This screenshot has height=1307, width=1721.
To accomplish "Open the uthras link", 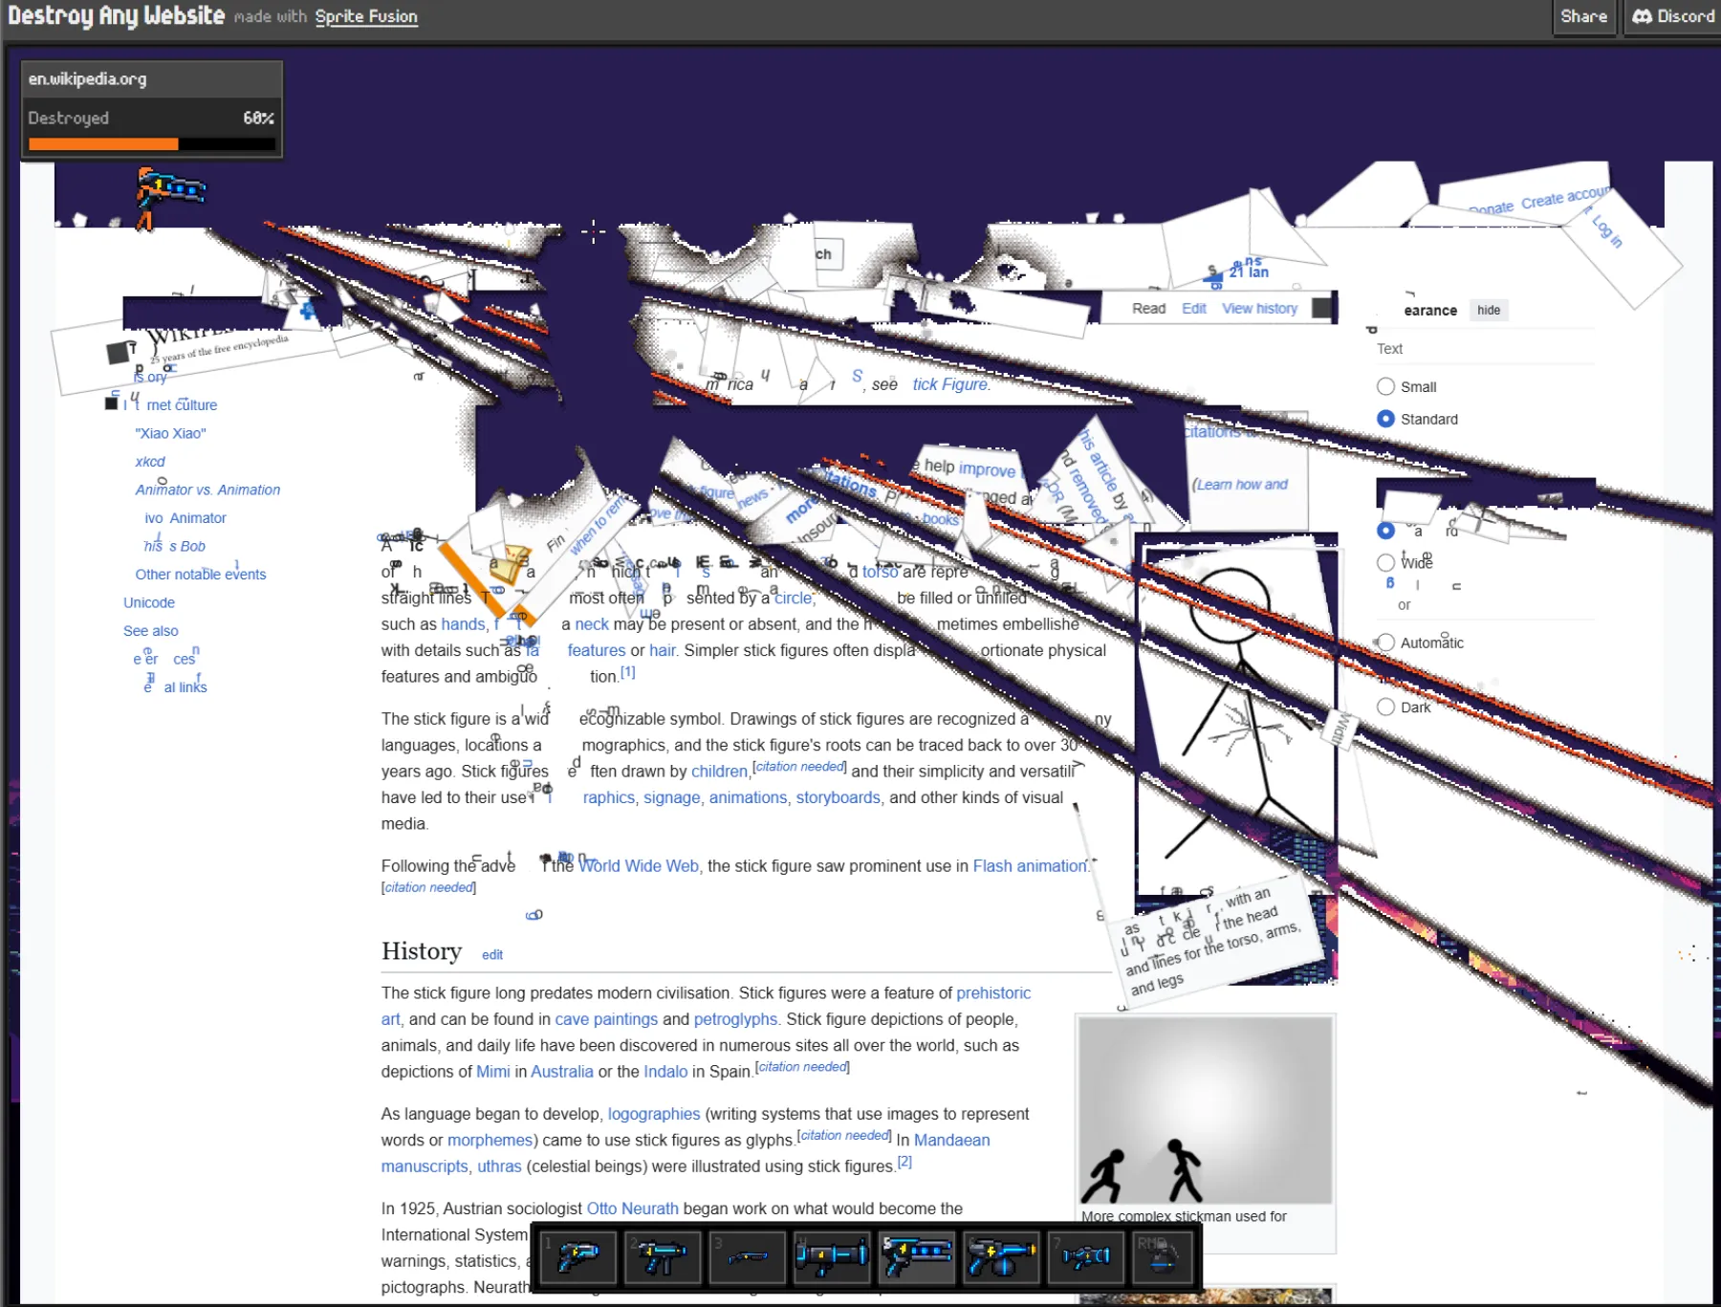I will (x=499, y=1165).
